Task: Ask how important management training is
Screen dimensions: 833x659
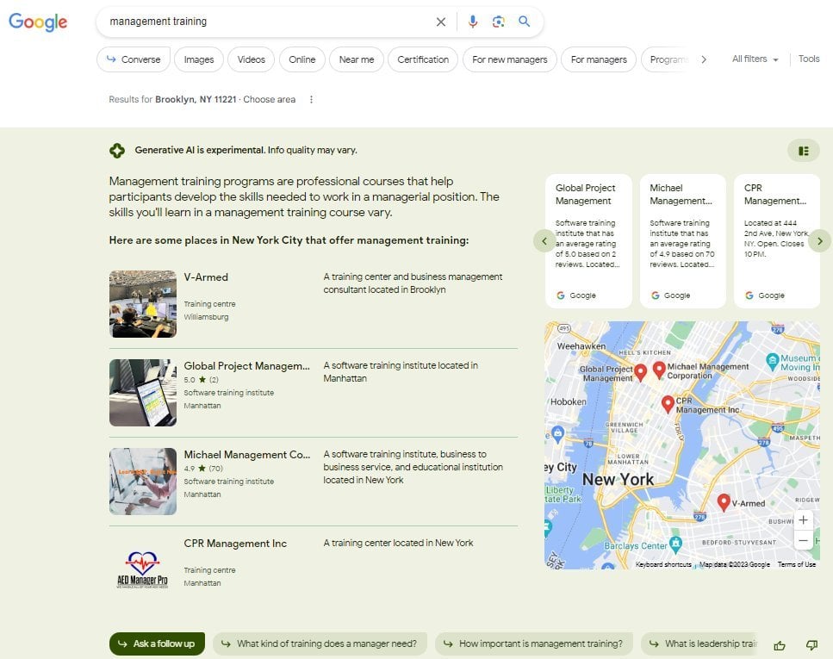Action: (x=534, y=643)
